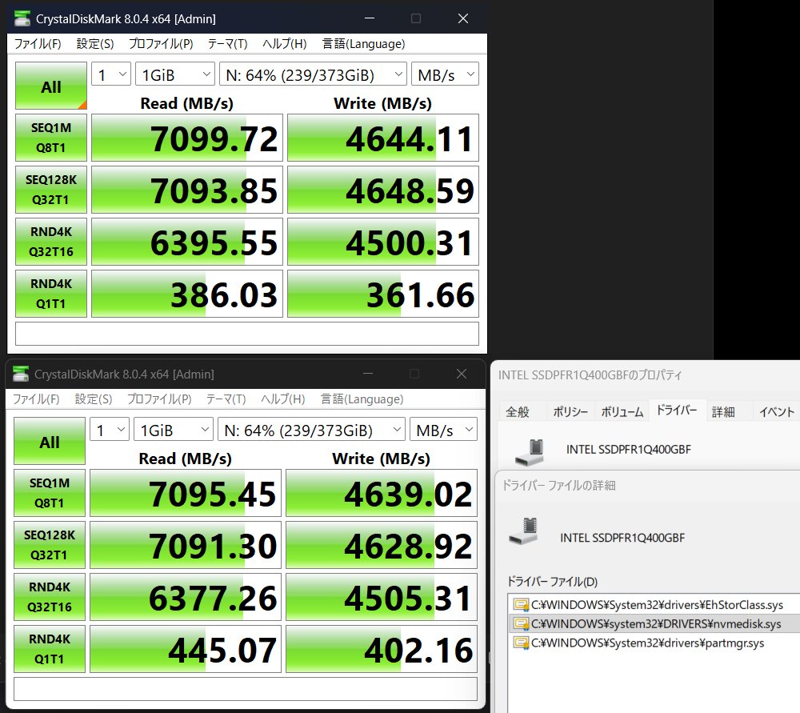The image size is (800, 713).
Task: Select EhStorClass.sys driver file entry
Action: [x=654, y=605]
